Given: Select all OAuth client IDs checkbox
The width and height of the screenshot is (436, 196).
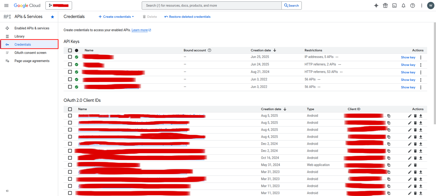Looking at the screenshot, I should coord(70,109).
